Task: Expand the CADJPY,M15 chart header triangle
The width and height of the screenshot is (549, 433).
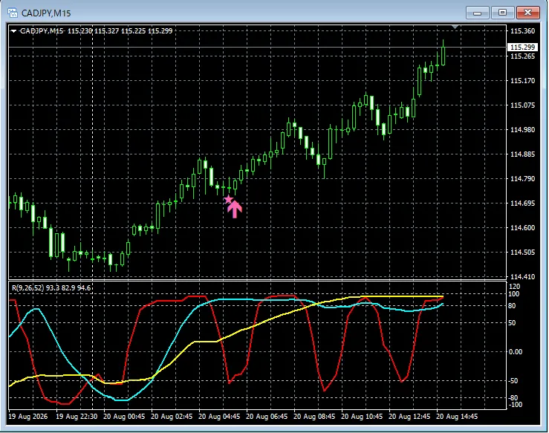Action: click(13, 31)
